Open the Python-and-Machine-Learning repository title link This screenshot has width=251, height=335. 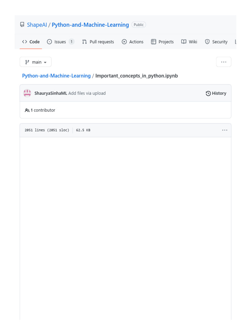(90, 25)
